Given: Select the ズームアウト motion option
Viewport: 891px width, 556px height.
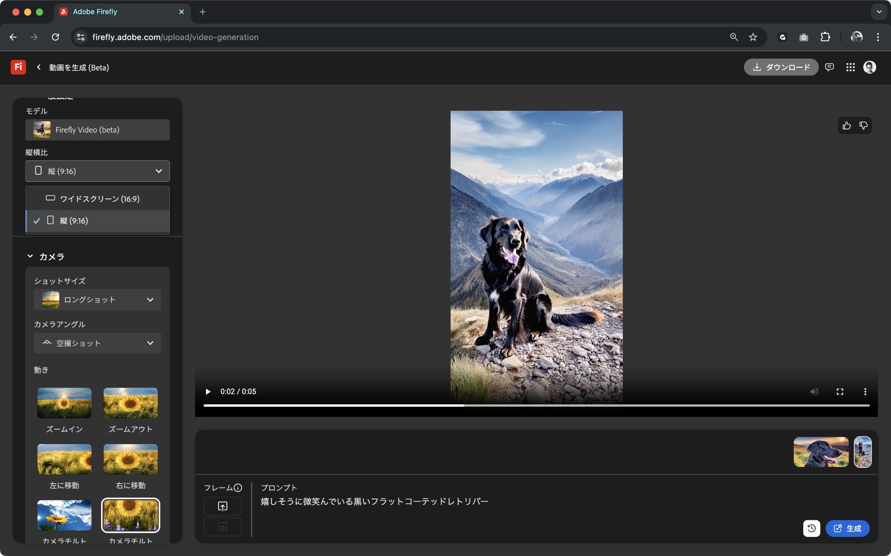Looking at the screenshot, I should click(x=130, y=403).
